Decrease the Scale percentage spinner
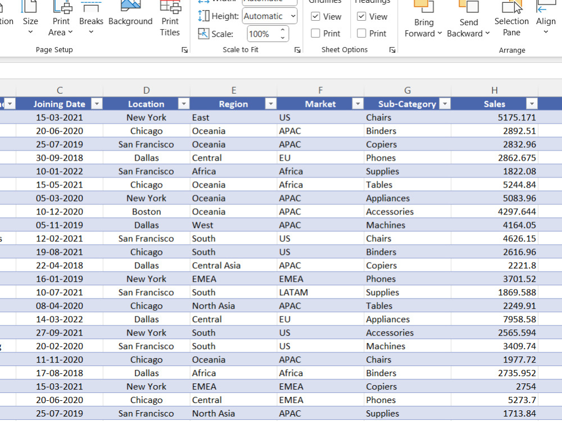This screenshot has width=562, height=421. 283,38
